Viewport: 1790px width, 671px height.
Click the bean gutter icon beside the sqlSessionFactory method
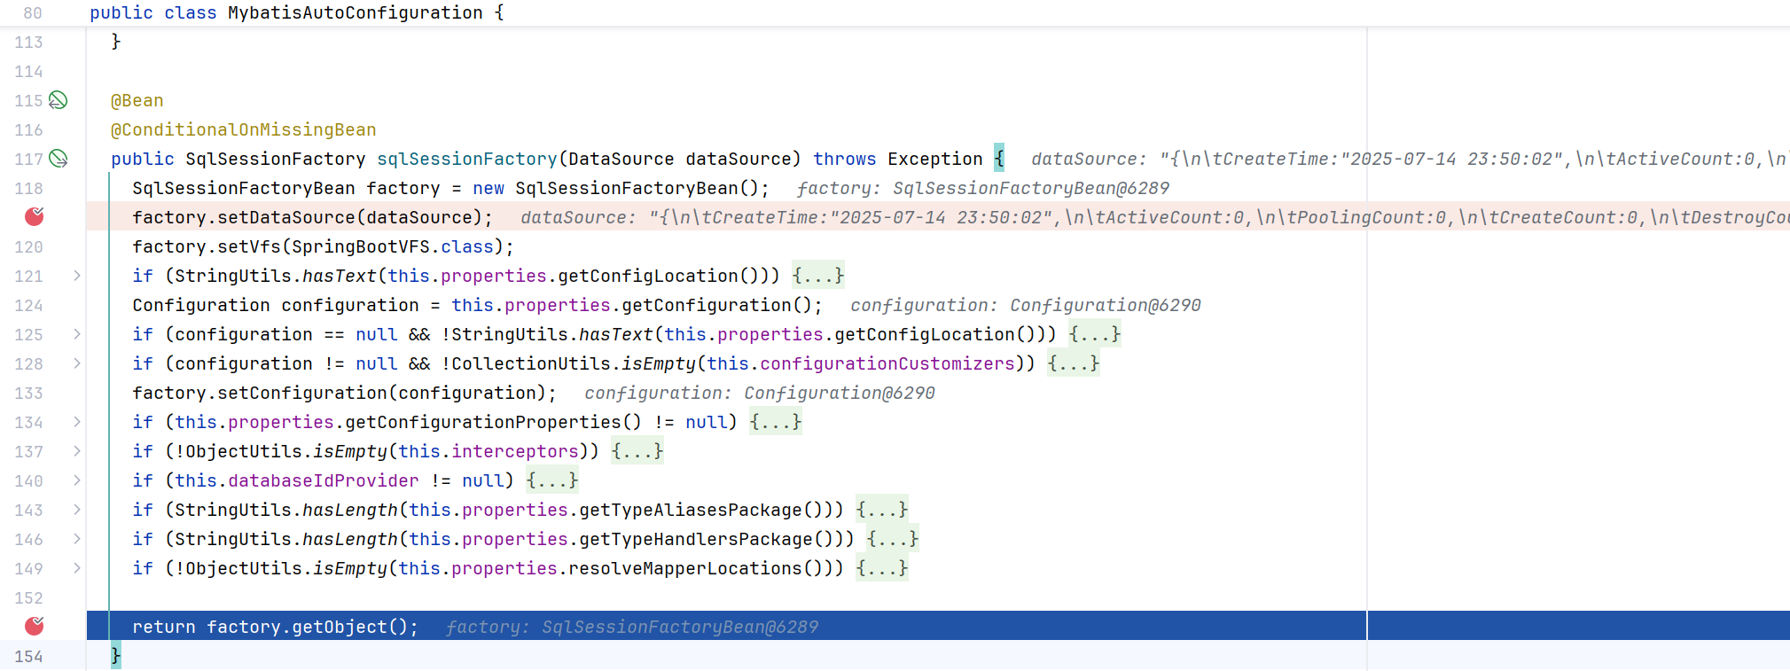click(59, 159)
